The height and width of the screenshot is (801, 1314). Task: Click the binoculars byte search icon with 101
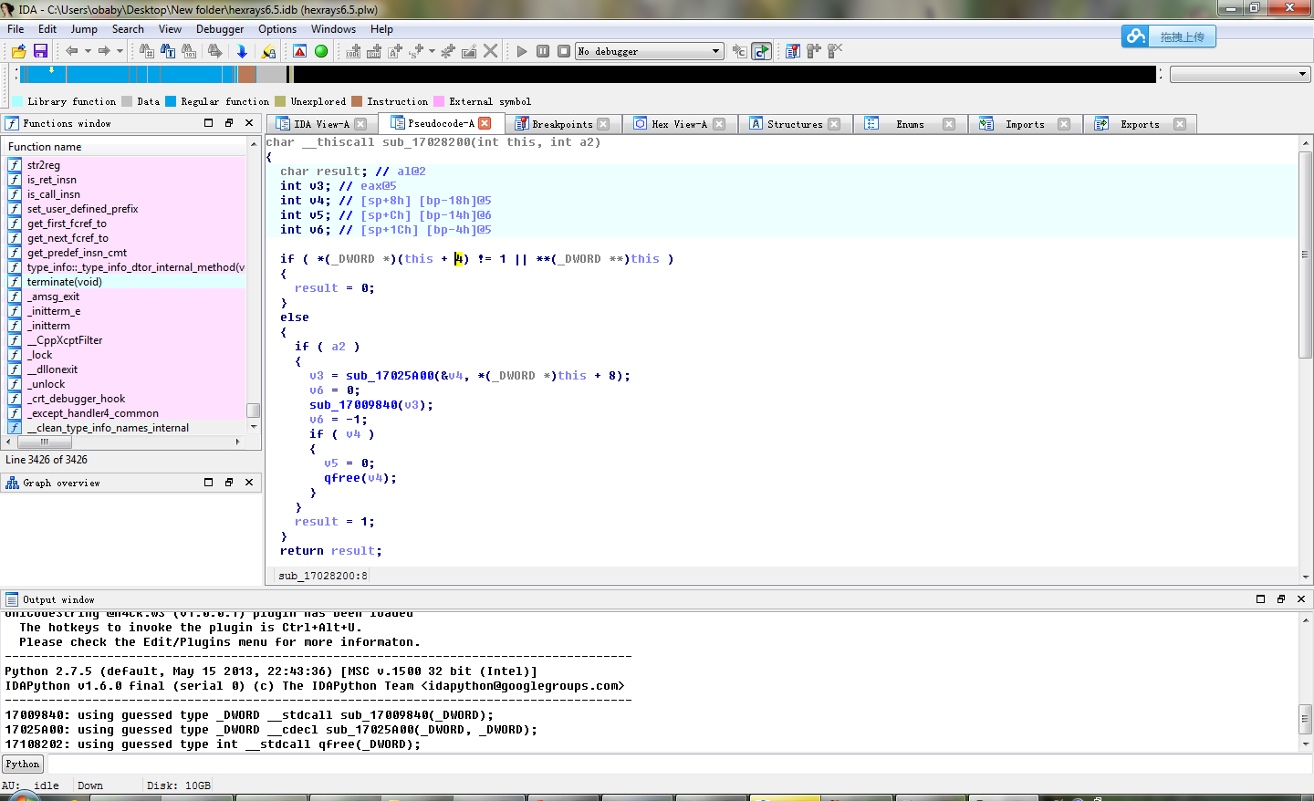coord(189,51)
